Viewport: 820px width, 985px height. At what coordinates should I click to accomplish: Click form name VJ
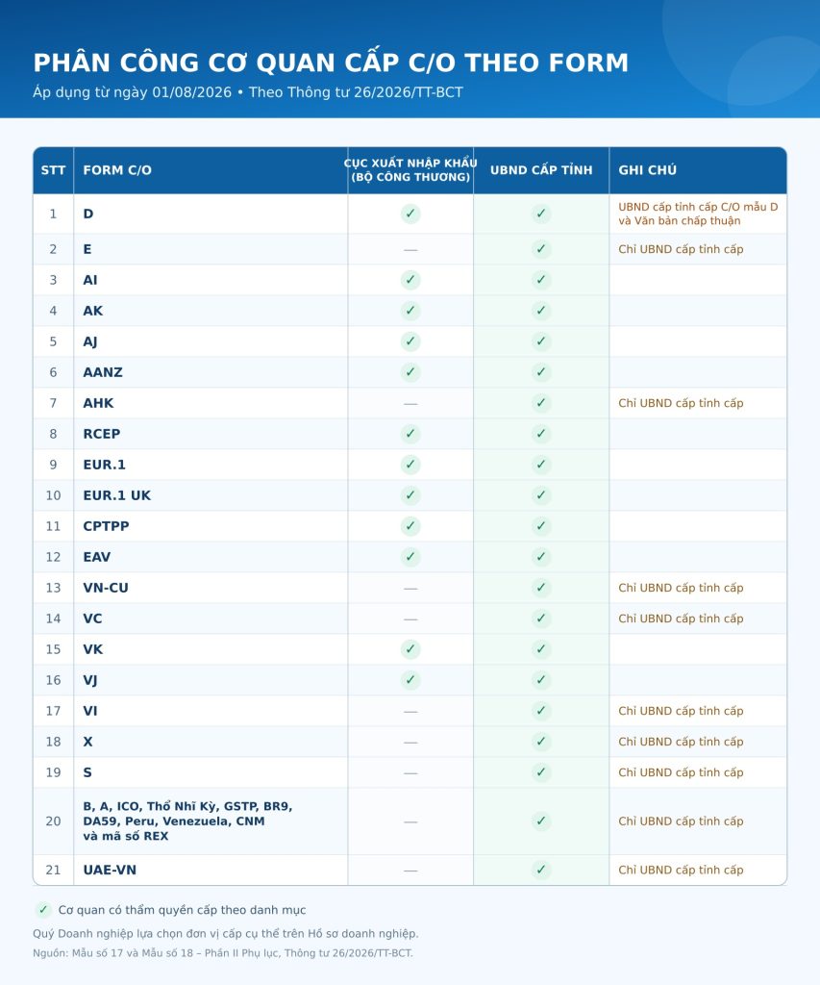(90, 680)
